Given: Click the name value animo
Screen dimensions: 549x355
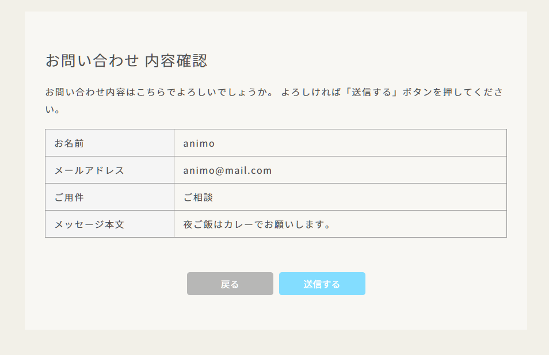Looking at the screenshot, I should (x=199, y=143).
